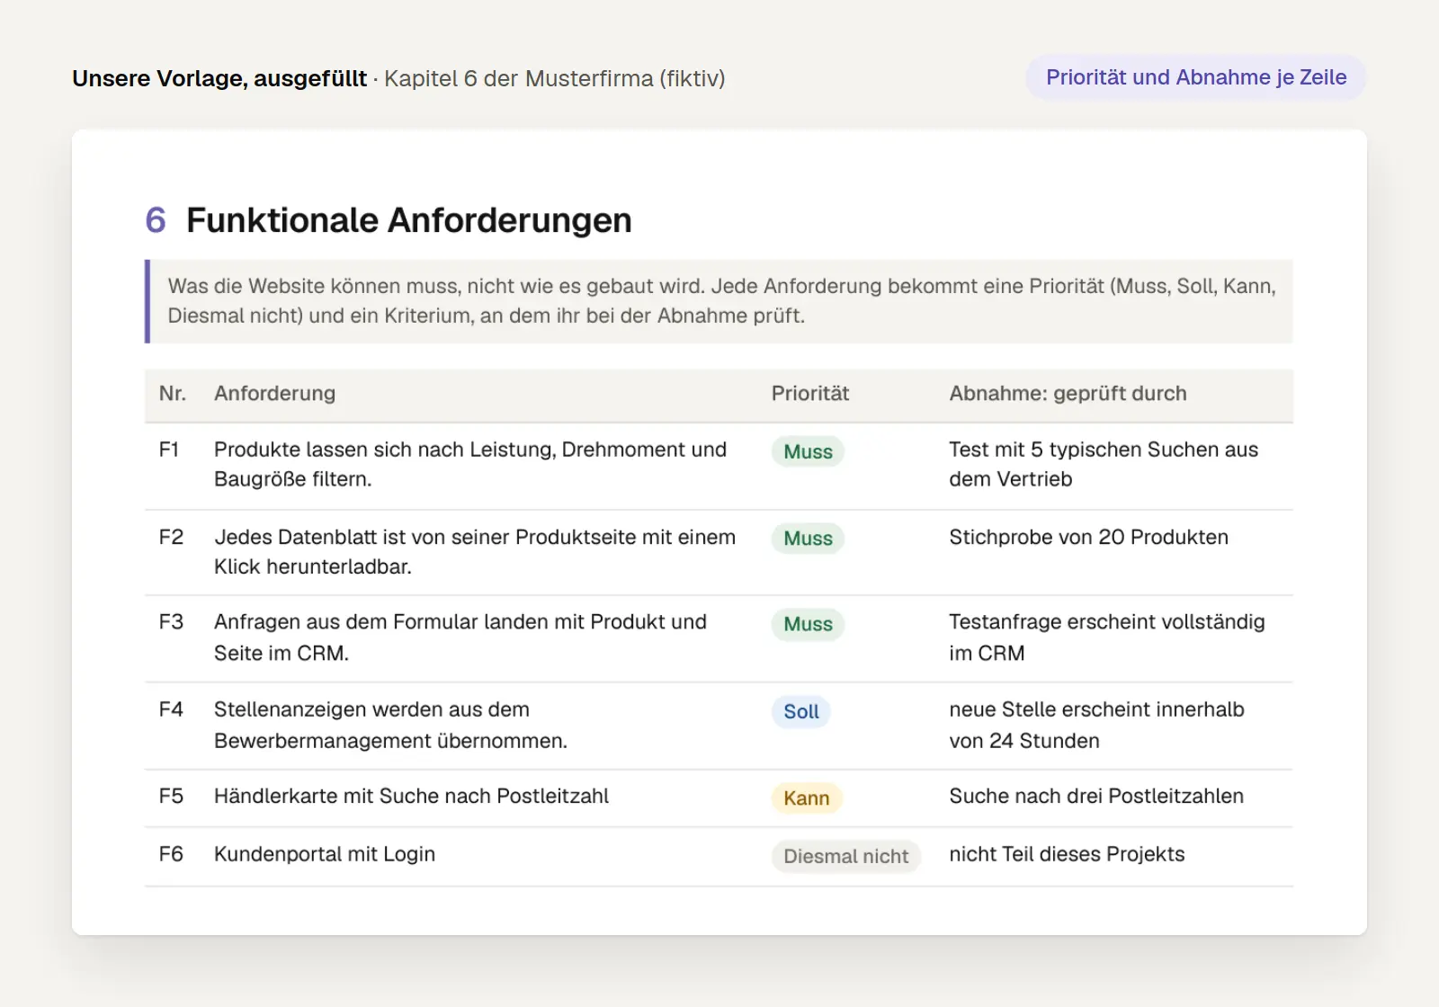
Task: Click the 'Anforderung' column header
Action: (x=274, y=394)
